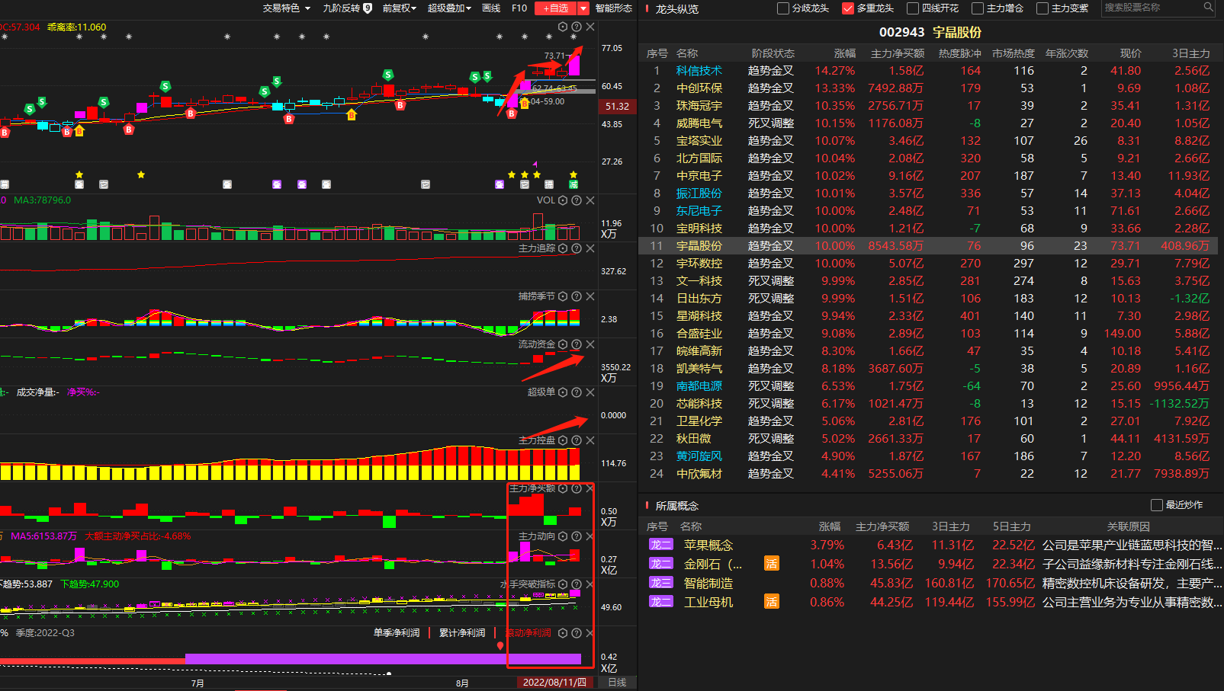The width and height of the screenshot is (1224, 691).
Task: Open settings of the main candlestick chart
Action: tap(563, 27)
